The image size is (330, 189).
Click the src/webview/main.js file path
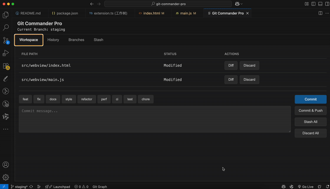coord(43,79)
